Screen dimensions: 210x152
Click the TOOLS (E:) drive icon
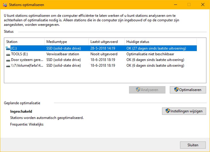8,54
